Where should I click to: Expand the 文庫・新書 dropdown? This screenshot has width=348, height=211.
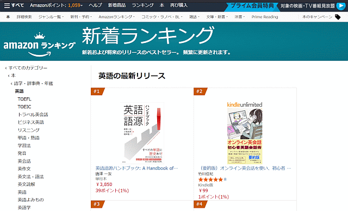pyautogui.click(x=217, y=17)
